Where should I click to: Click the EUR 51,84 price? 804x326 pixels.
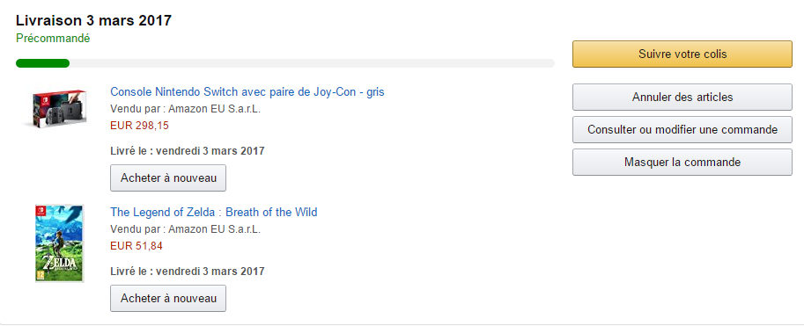click(x=136, y=246)
